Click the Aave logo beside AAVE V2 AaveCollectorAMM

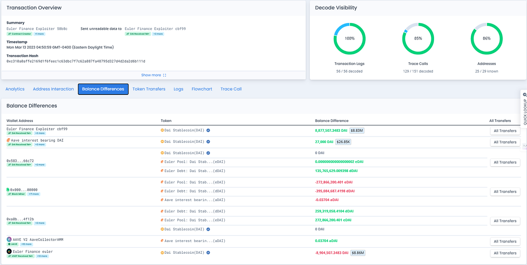(9, 239)
